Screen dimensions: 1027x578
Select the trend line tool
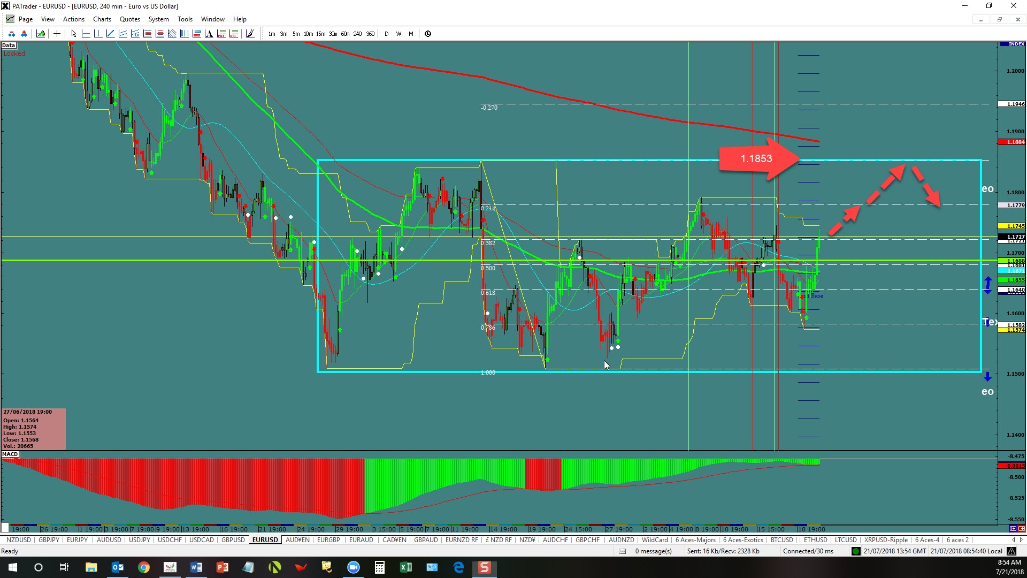tap(111, 34)
